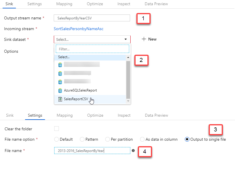Viewport: 235px width, 174px height.
Task: Select the Pattern file name option
Action: 82,139
